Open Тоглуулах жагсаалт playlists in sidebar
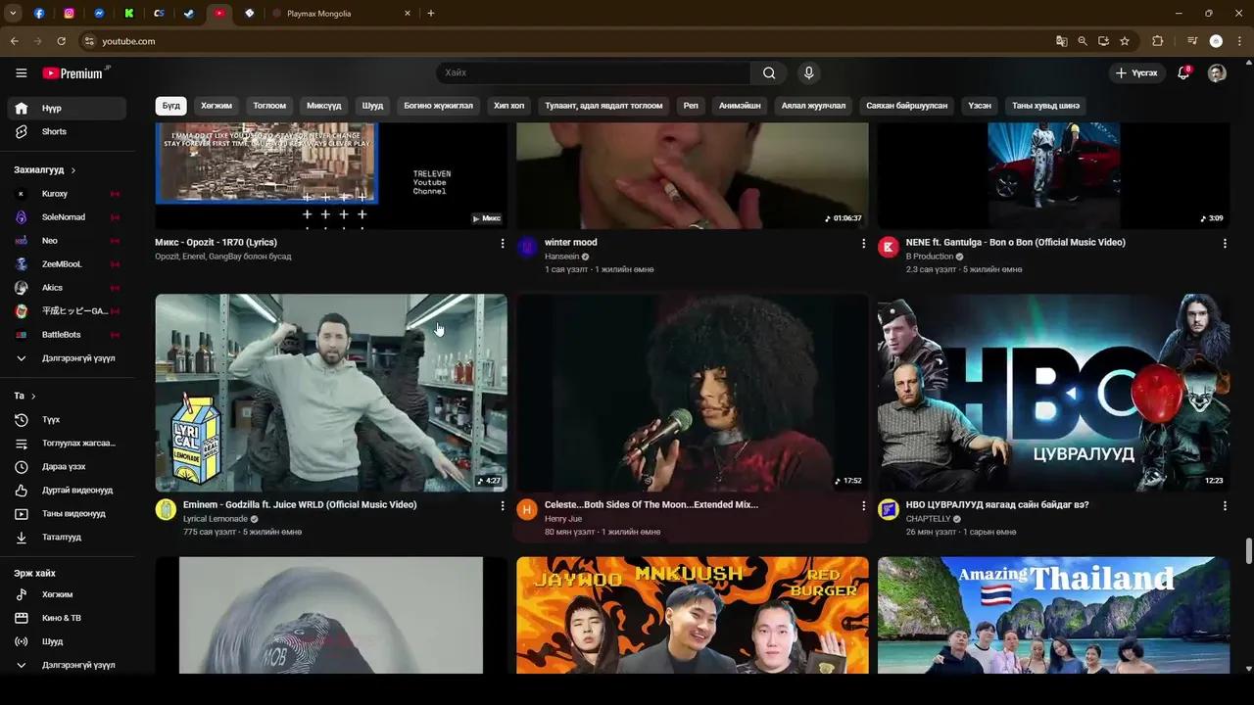Screen dimensions: 1254x705 pyautogui.click(x=67, y=444)
